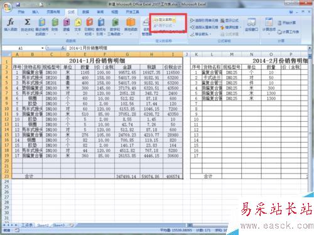Click fx insert function beside formula bar
The width and height of the screenshot is (314, 235).
click(63, 48)
